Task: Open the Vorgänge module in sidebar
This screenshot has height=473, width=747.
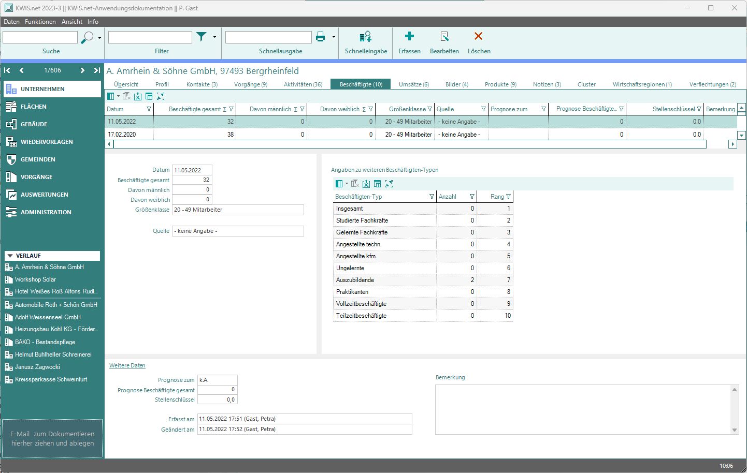Action: (x=52, y=177)
